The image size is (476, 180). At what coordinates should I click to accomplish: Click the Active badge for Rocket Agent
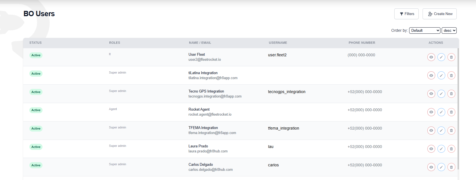coord(36,110)
